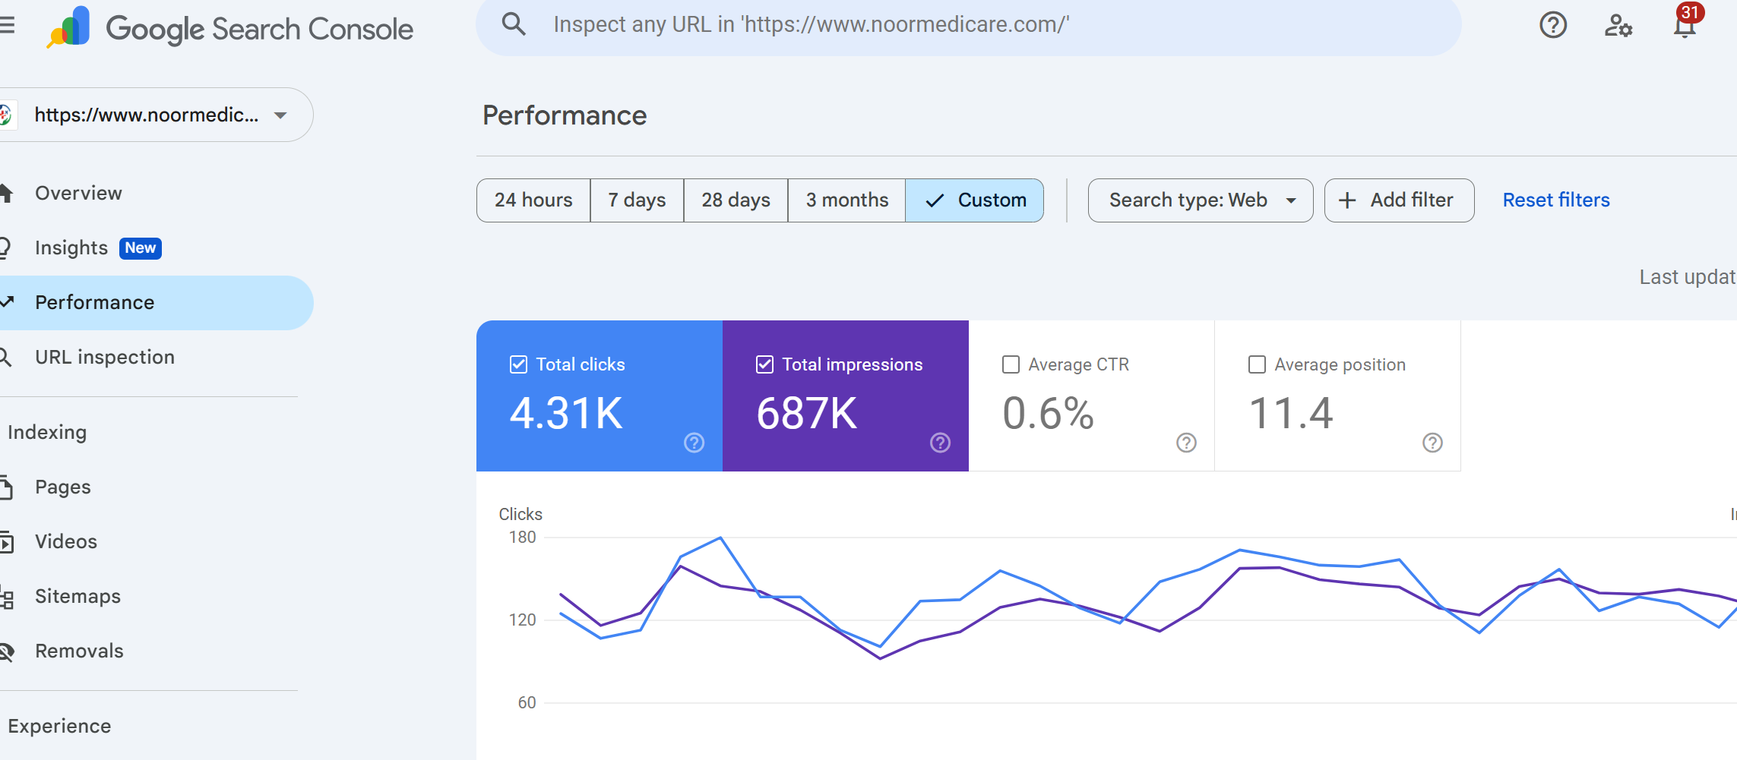Select the Custom date range option

coord(974,200)
